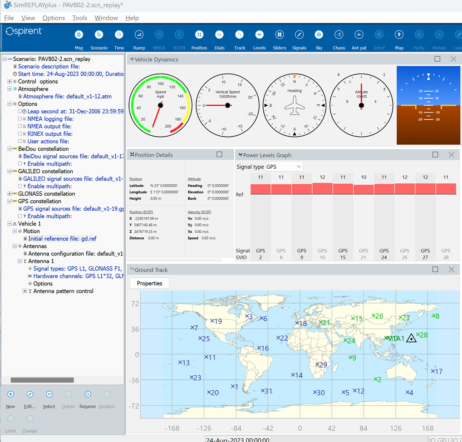Open the Tools menu
Viewport: 462px width, 442px height.
pyautogui.click(x=80, y=18)
